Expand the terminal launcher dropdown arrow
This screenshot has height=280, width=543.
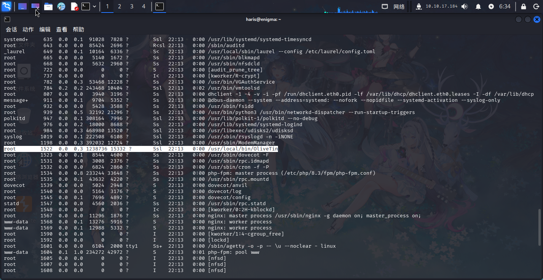[x=94, y=6]
